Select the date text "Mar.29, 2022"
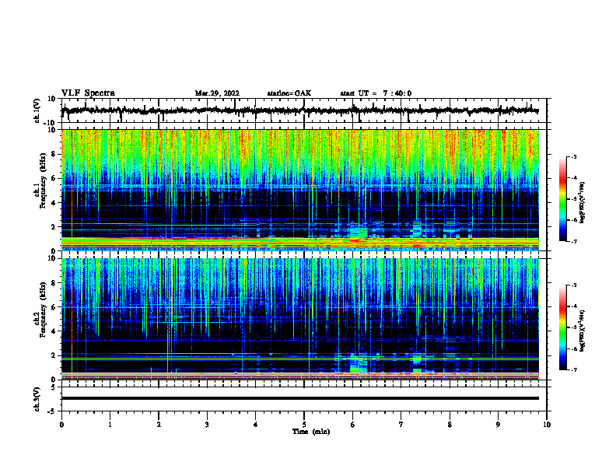This screenshot has width=616, height=476. 217,93
